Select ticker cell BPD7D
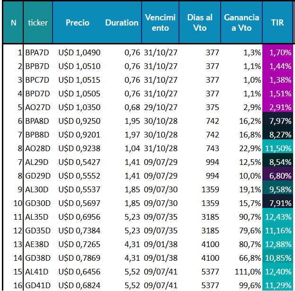The width and height of the screenshot is (295, 291). 37,94
